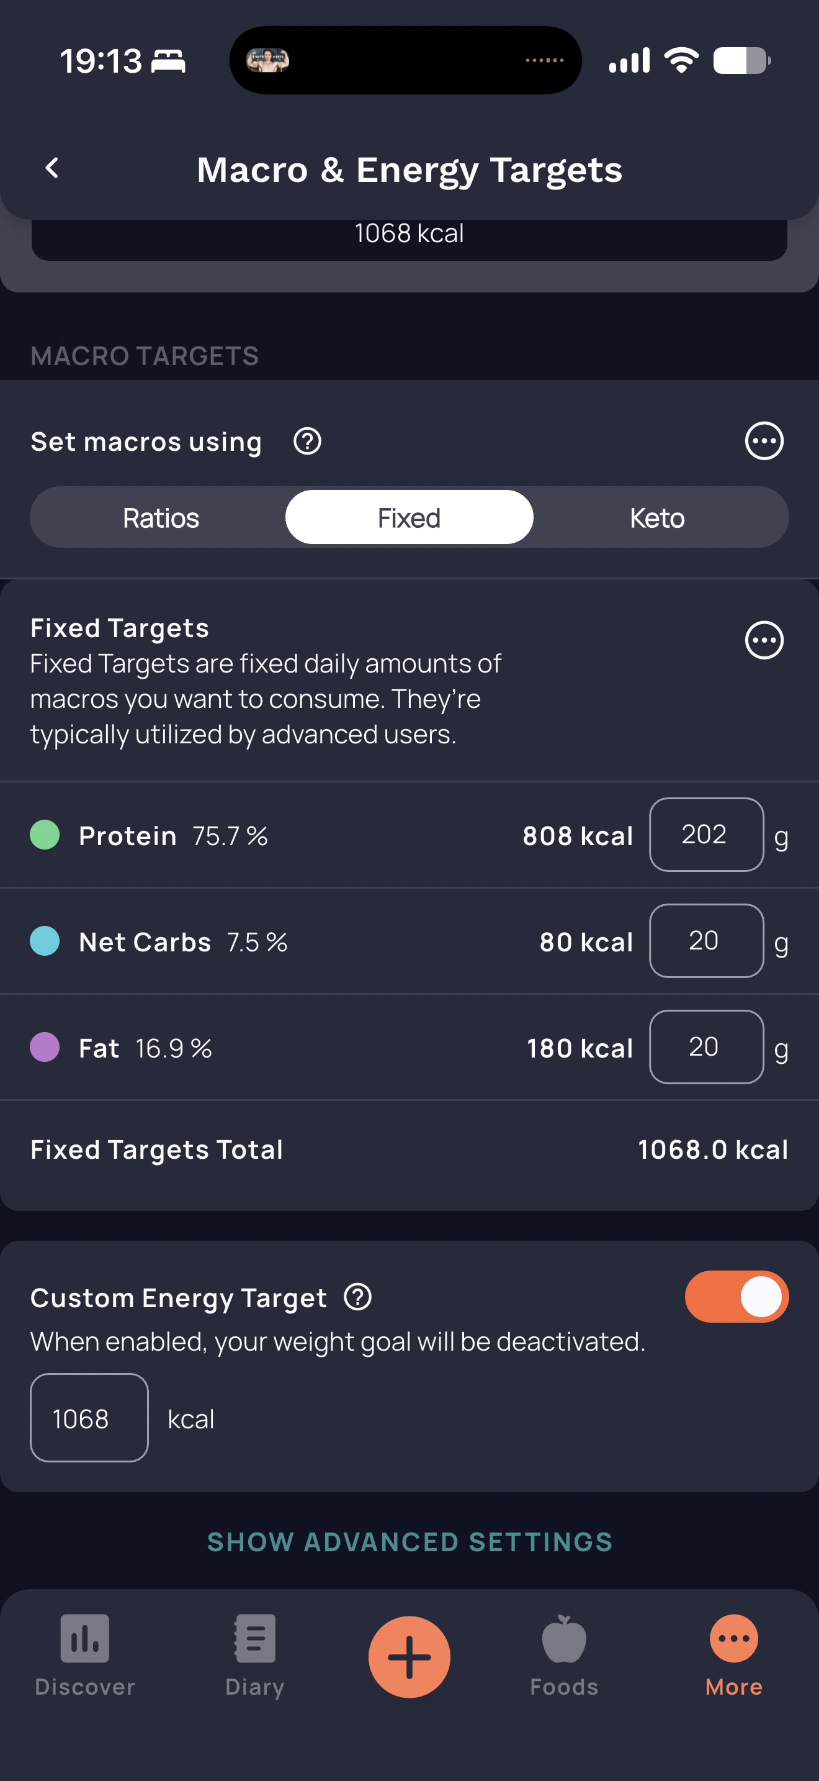Viewport: 819px width, 1781px height.
Task: Disable the Custom Energy Target switch
Action: point(737,1297)
